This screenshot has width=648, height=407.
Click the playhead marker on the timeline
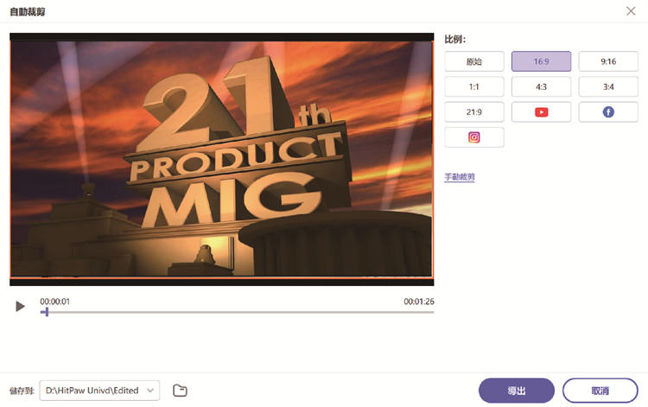(46, 312)
